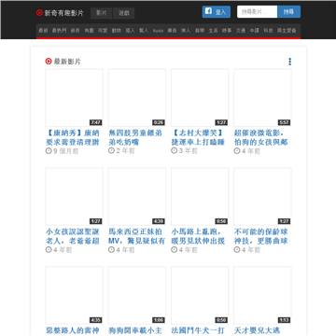Click the 0:26 video thumbnail
The height and width of the screenshot is (336, 336).
[137, 98]
